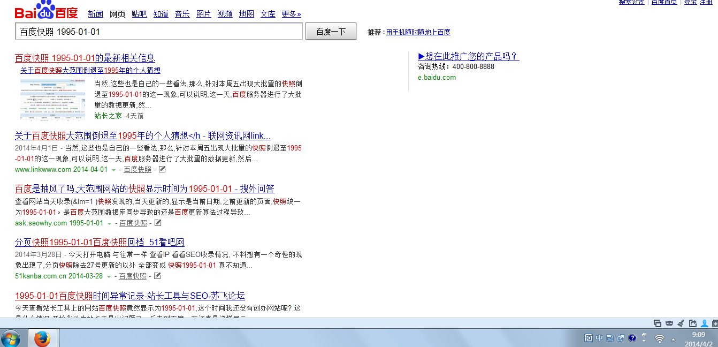This screenshot has height=347, width=718.
Task: Open the 搜外问答 result title link
Action: click(x=144, y=188)
